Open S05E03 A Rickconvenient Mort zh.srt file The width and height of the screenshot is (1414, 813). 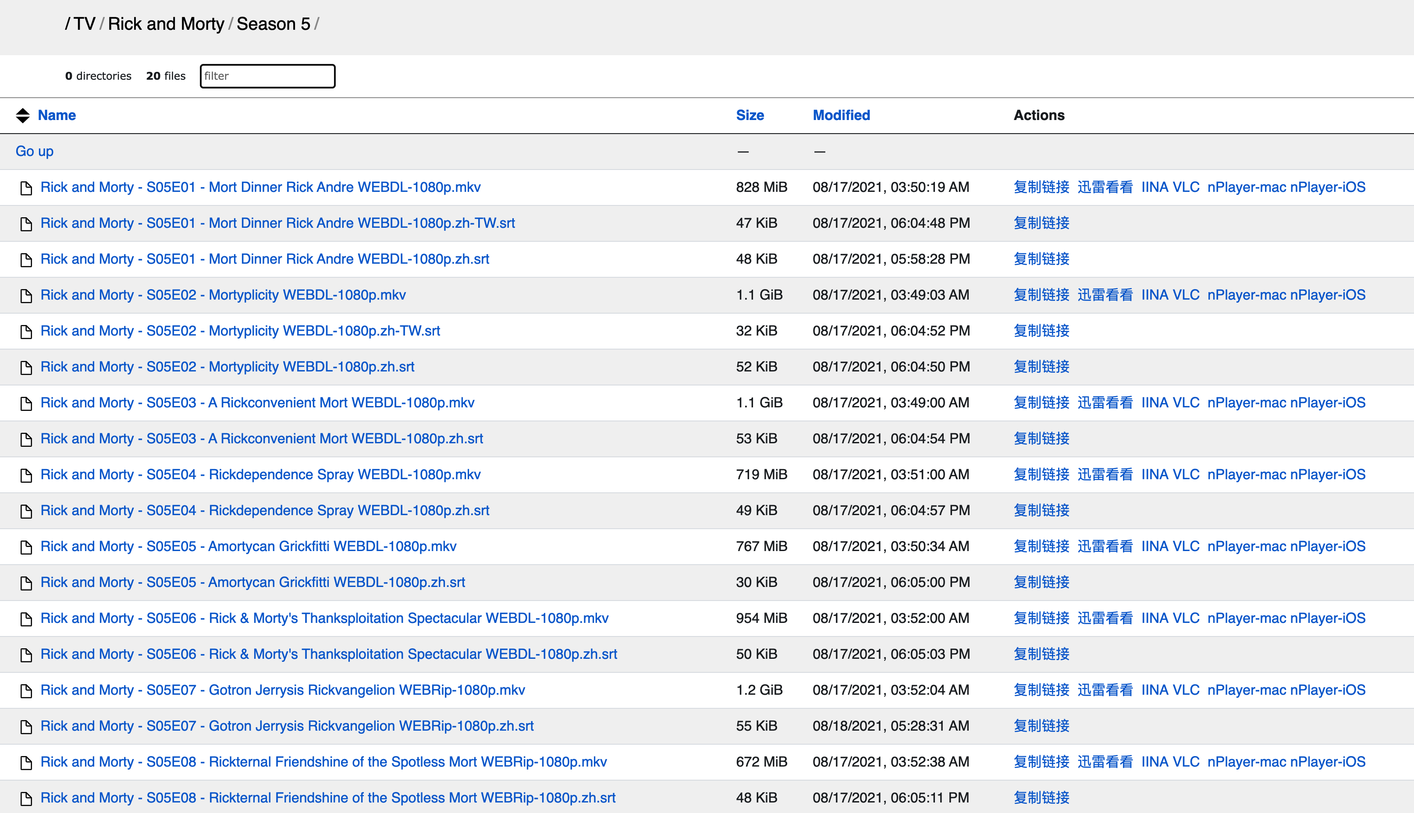tap(262, 439)
